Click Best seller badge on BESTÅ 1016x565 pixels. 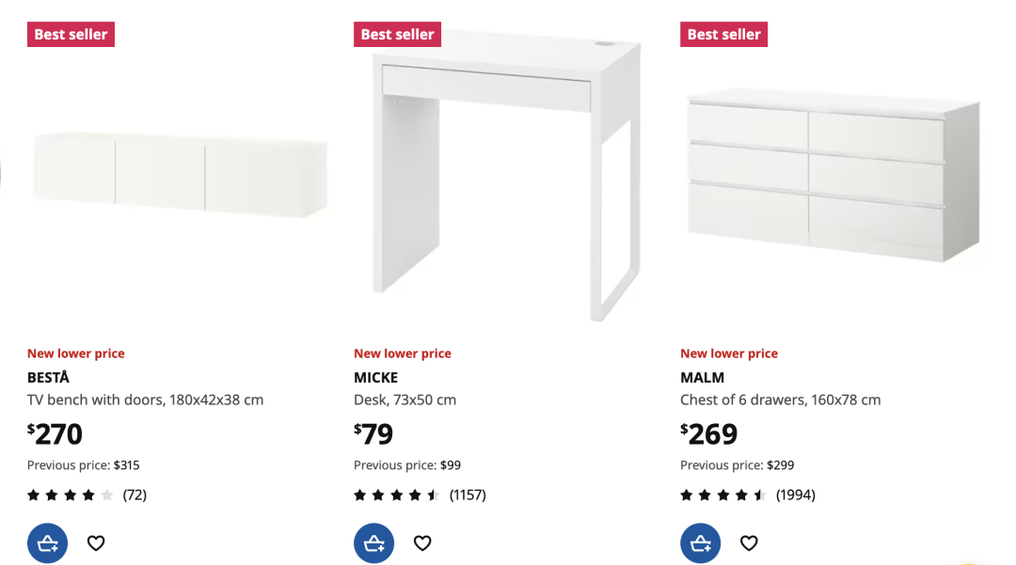click(71, 34)
